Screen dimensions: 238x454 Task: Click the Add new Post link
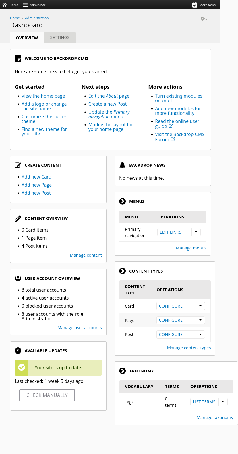point(36,193)
